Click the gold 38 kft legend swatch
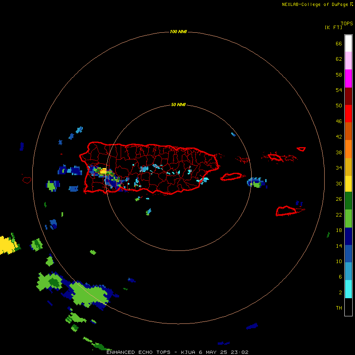This screenshot has width=355, height=355. [348, 166]
